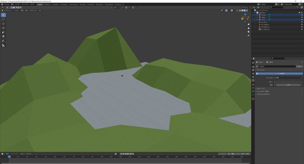Choose the Scale tool
This screenshot has width=304, height=164.
pos(3,32)
